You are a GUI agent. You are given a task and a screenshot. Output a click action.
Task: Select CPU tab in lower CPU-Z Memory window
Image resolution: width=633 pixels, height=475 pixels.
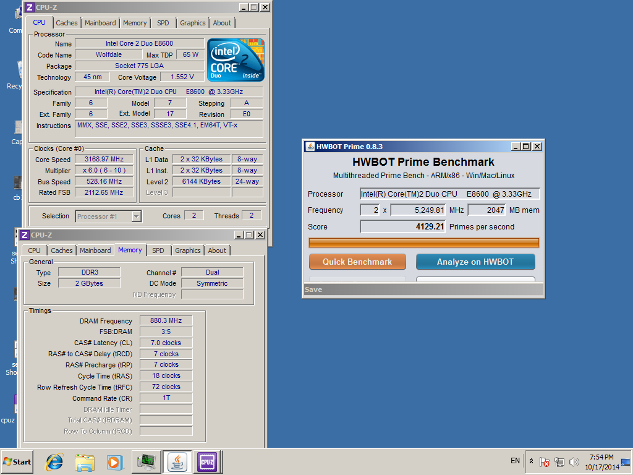pyautogui.click(x=35, y=250)
